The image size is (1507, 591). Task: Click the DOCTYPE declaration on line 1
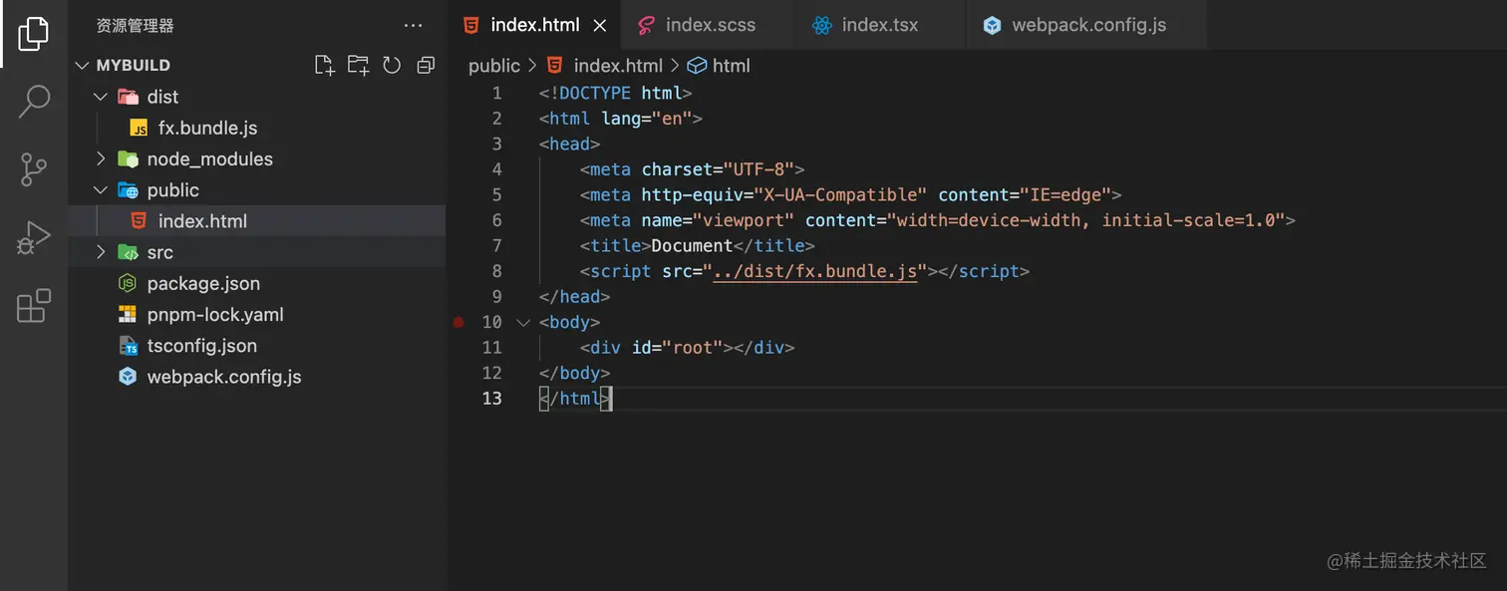[x=615, y=93]
